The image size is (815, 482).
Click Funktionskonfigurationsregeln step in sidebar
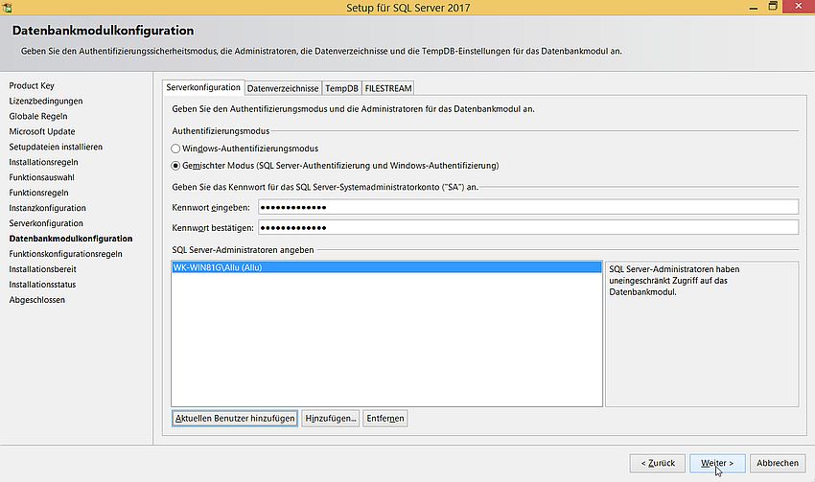click(x=65, y=254)
